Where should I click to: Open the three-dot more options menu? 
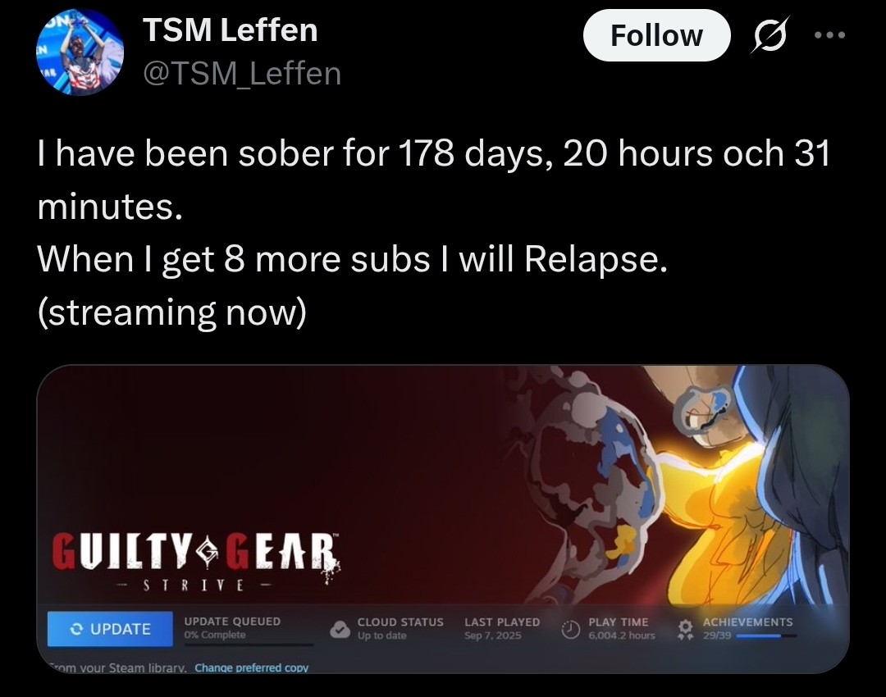[x=830, y=35]
